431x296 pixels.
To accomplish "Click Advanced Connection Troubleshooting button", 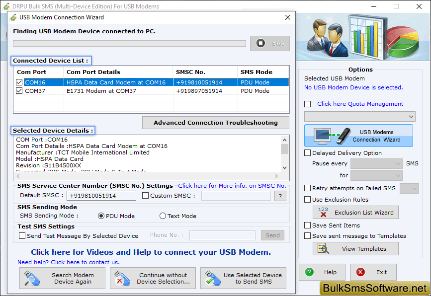I will (216, 123).
